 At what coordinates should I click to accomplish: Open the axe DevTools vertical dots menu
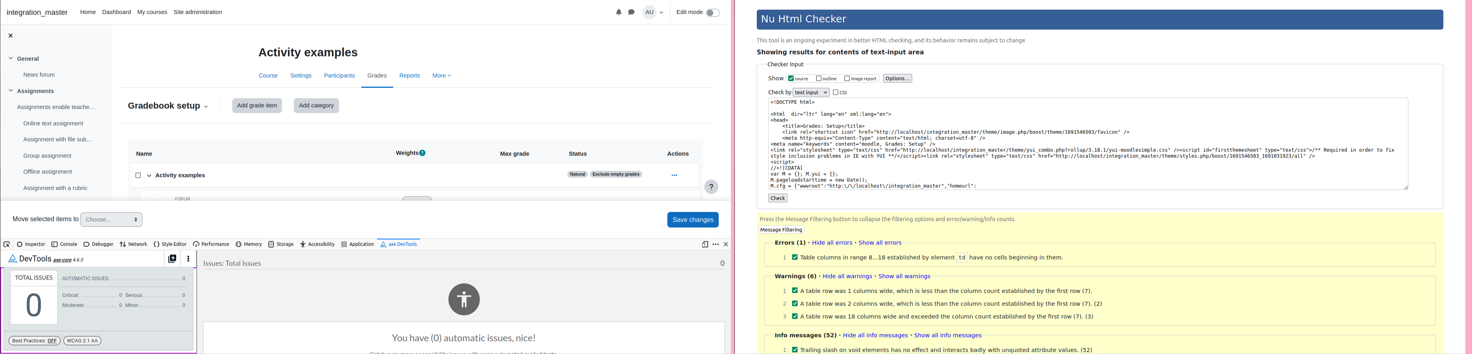(189, 259)
